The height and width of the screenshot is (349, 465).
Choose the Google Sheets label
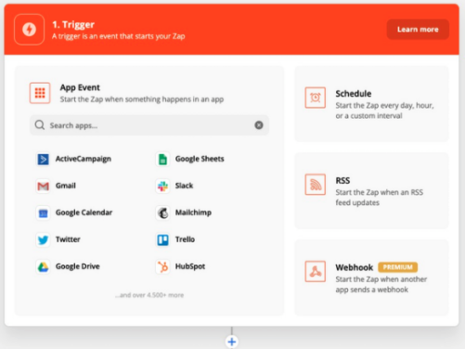click(200, 159)
